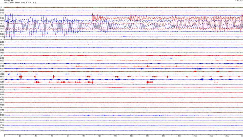The width and height of the screenshot is (243, 137).
Task: Select the 21:00 row label
Action: 2,117
